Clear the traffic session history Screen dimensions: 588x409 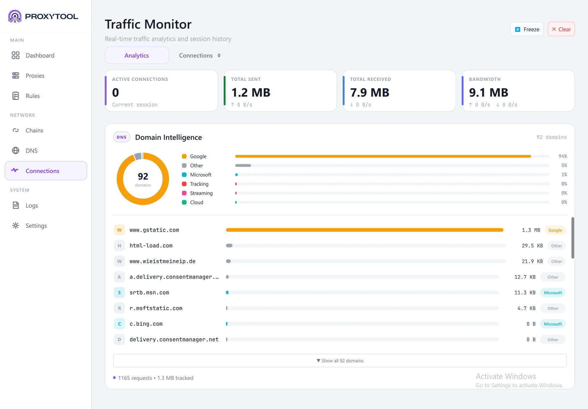click(561, 29)
